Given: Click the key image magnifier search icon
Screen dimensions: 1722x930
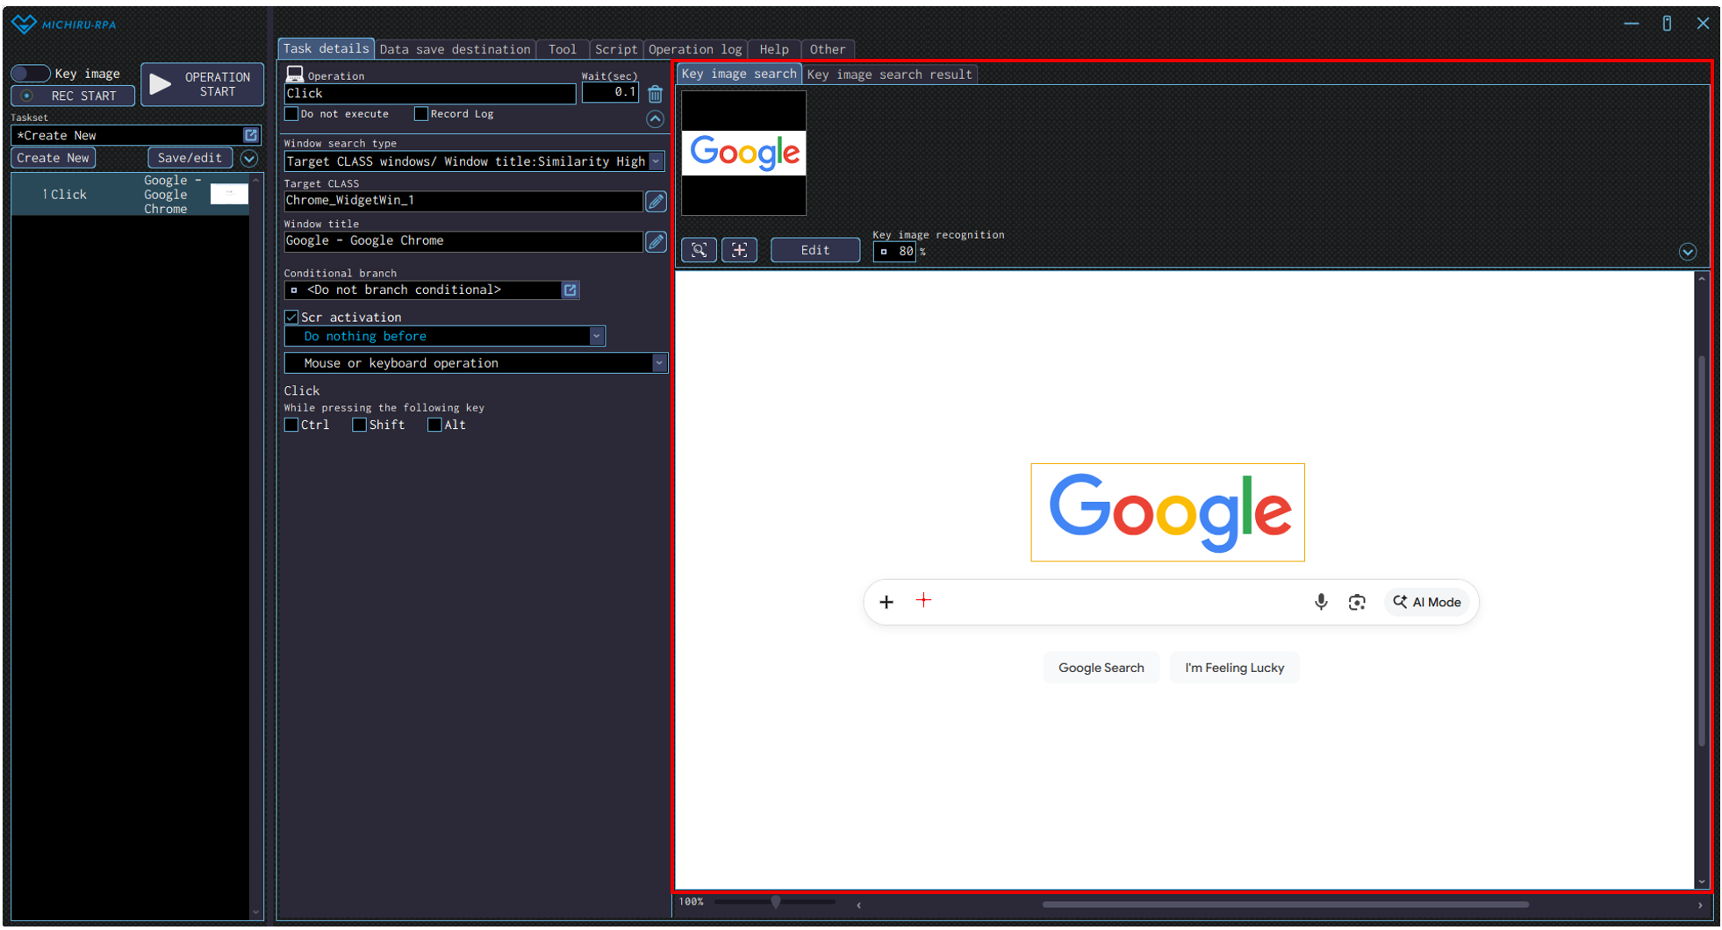Looking at the screenshot, I should [x=699, y=250].
